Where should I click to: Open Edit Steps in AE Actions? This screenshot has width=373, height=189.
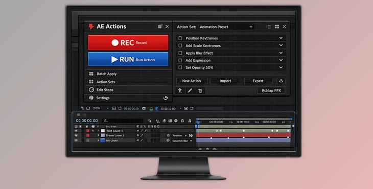128,90
